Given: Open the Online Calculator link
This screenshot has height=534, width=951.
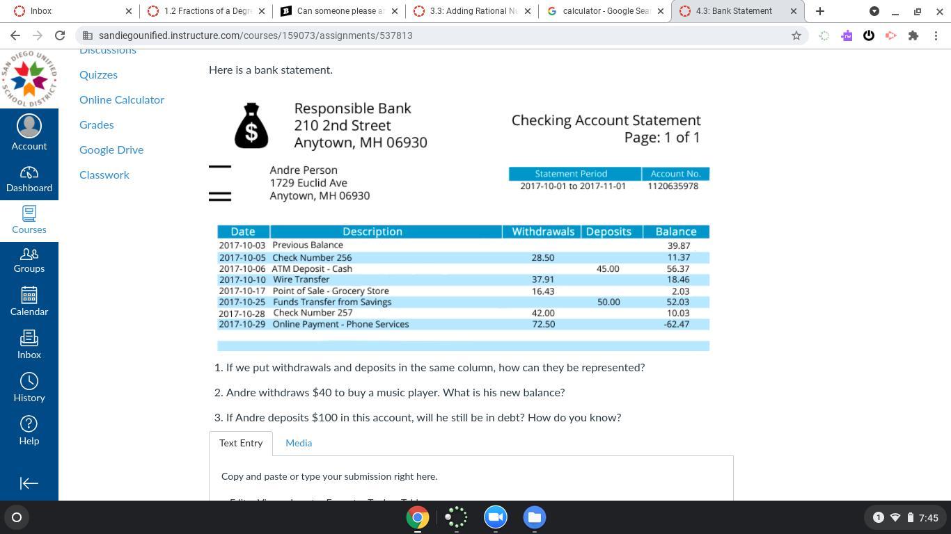Looking at the screenshot, I should coord(122,100).
